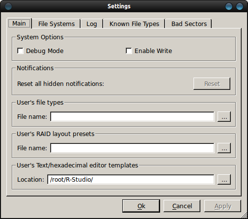Click the window resize grip corner

[x=245, y=216]
